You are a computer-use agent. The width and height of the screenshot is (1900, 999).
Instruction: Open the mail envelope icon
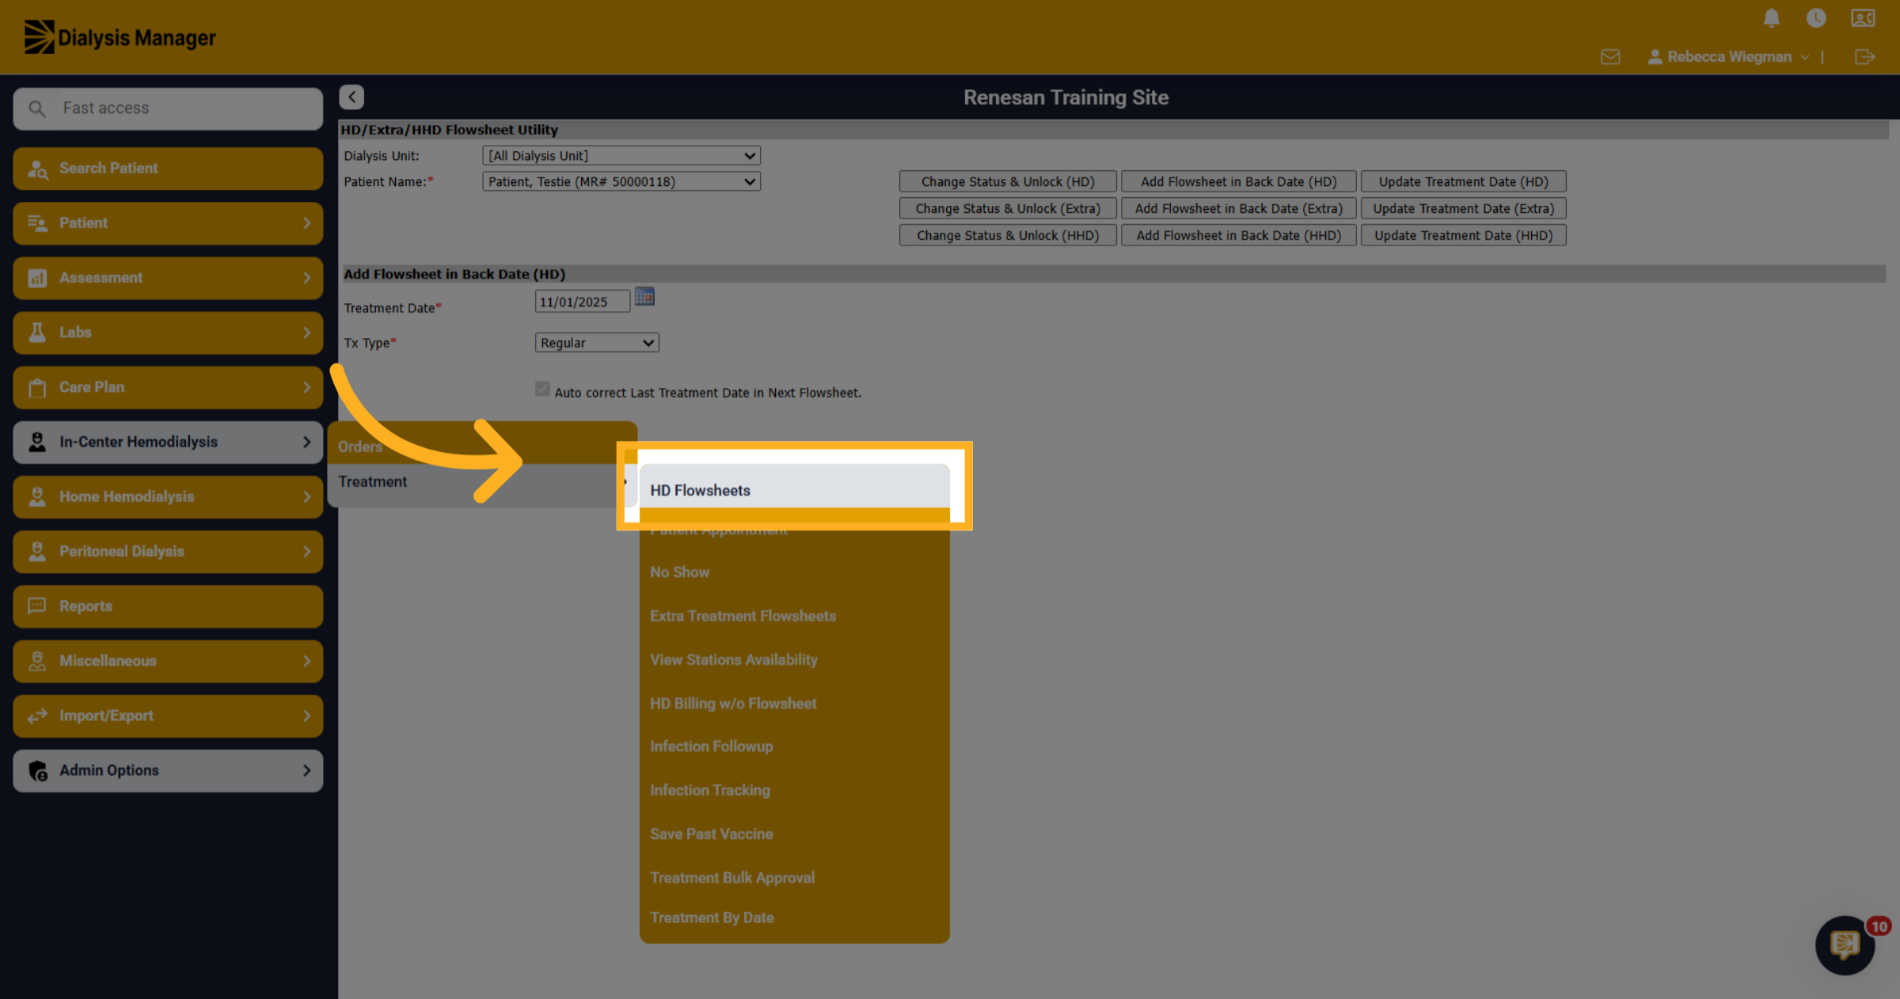(x=1610, y=57)
